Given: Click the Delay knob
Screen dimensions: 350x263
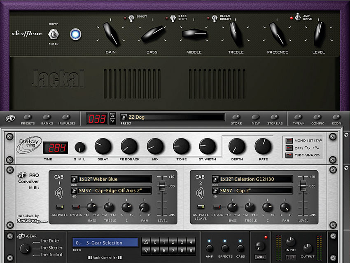Looking at the screenshot, I should point(103,146).
